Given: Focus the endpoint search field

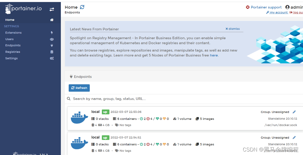Looking at the screenshot, I should click(x=185, y=99).
